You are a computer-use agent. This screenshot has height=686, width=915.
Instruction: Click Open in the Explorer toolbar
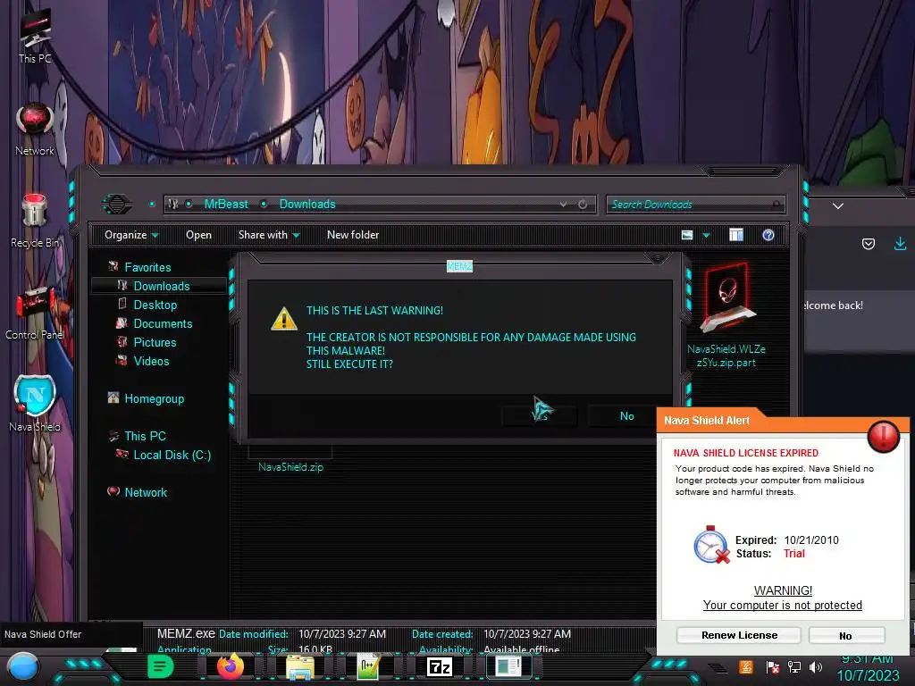pos(198,235)
